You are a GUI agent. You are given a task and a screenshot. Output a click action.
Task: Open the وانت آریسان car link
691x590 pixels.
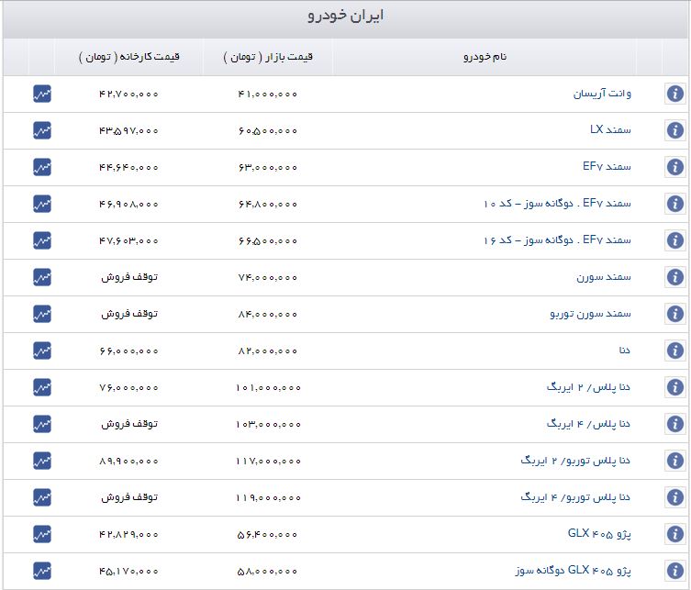602,94
